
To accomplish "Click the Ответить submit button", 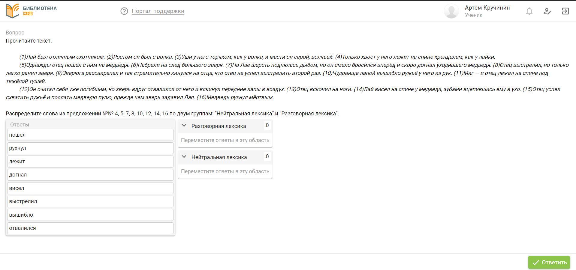I will (549, 263).
